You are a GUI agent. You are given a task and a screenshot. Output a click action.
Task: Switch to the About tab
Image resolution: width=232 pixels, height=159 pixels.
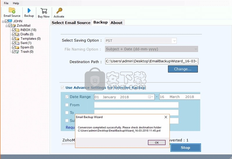[x=117, y=23]
